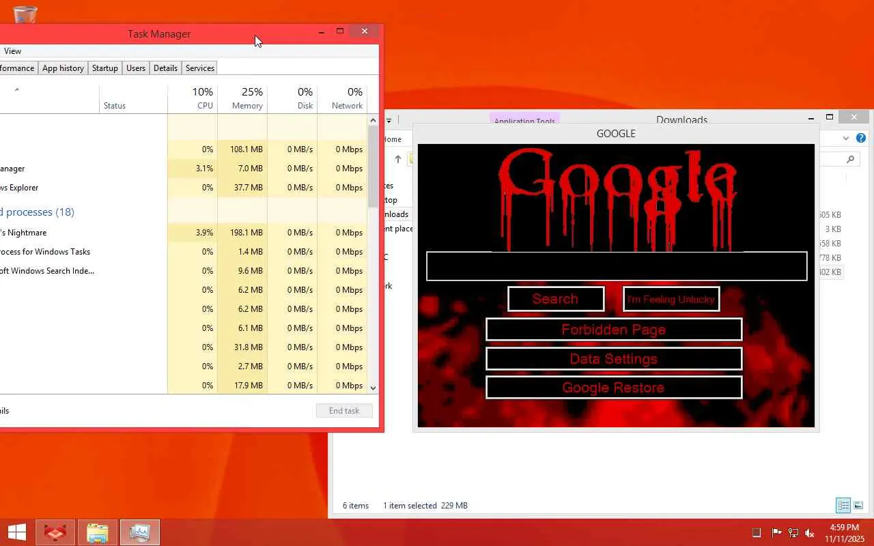Click the GOOGLE window title
Viewport: 874px width, 546px height.
[616, 134]
